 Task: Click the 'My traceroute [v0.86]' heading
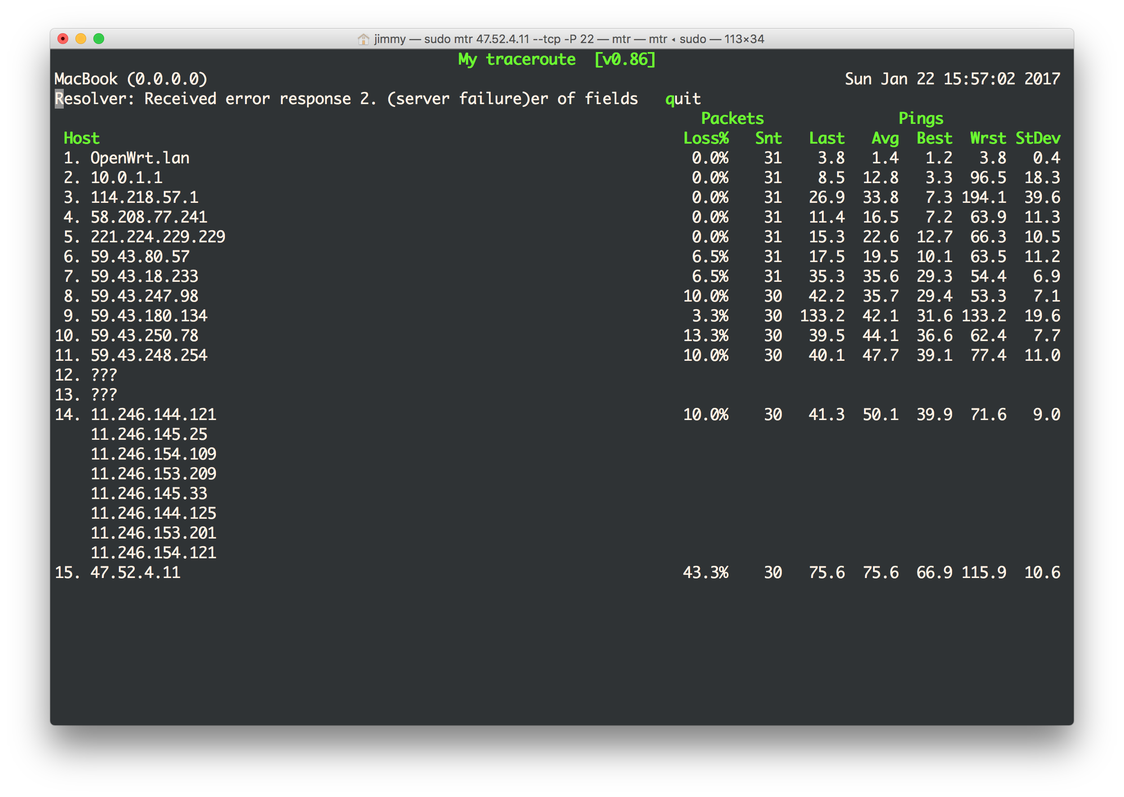coord(557,59)
